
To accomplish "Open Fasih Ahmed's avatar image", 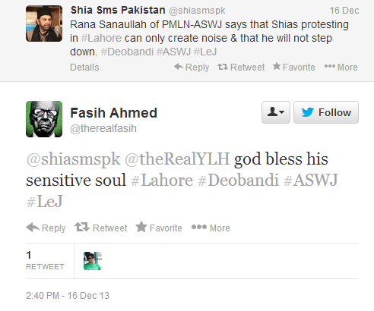I will click(x=44, y=119).
